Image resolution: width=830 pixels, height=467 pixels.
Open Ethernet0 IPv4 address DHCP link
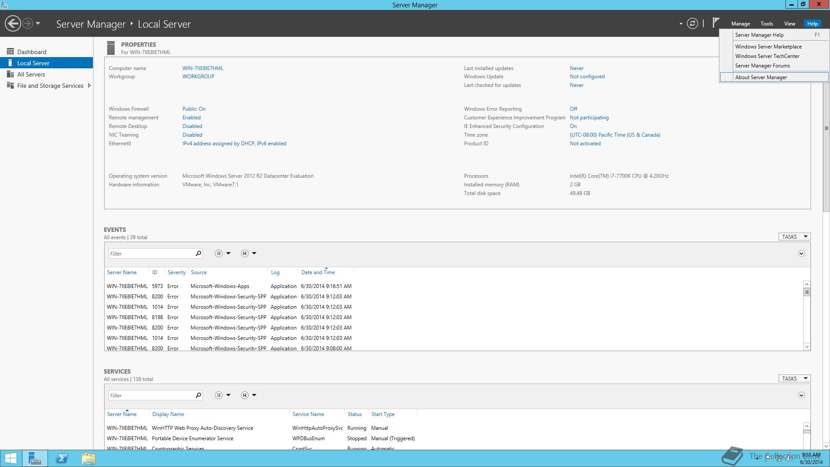[234, 144]
